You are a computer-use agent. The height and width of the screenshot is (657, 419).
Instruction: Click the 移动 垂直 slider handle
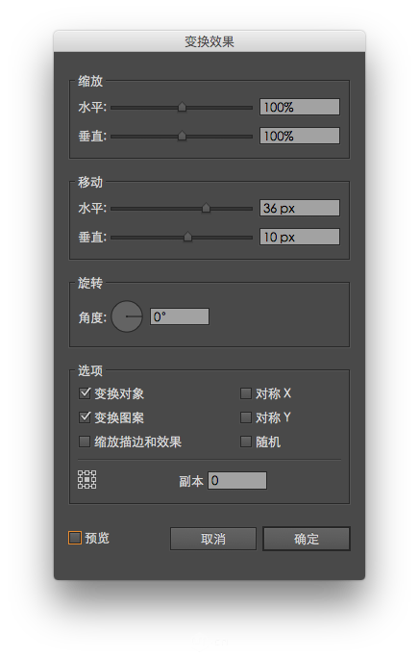click(x=188, y=237)
